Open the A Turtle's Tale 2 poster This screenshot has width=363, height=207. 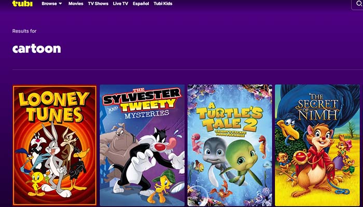pos(230,145)
